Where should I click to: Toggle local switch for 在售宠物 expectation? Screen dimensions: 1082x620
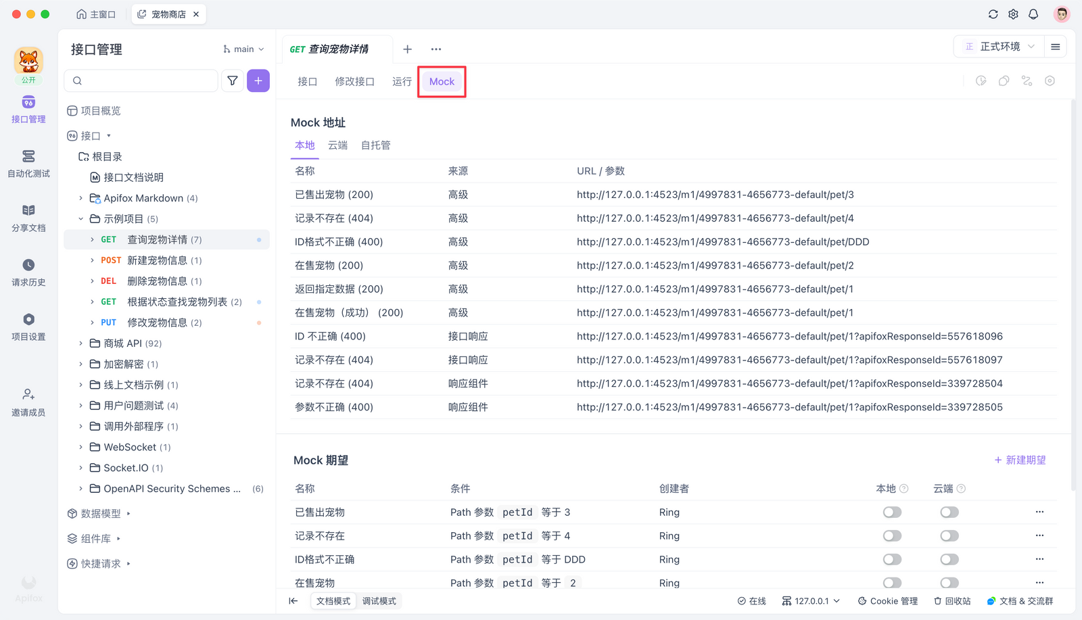click(x=892, y=582)
